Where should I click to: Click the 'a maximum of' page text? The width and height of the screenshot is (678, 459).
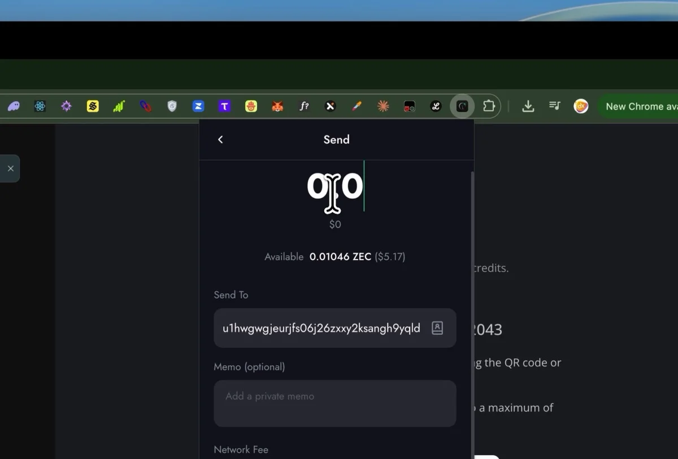516,408
